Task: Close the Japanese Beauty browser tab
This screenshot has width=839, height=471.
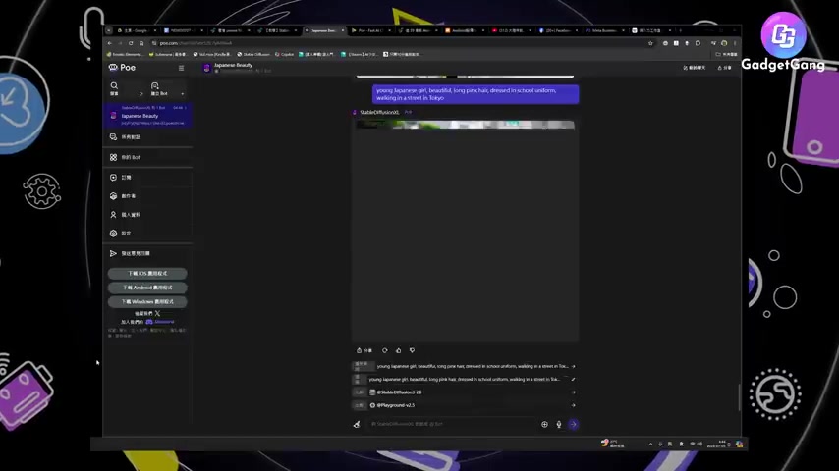Action: tap(343, 30)
